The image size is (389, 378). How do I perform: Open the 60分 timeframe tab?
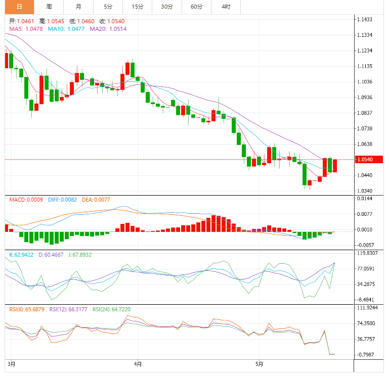(x=196, y=7)
